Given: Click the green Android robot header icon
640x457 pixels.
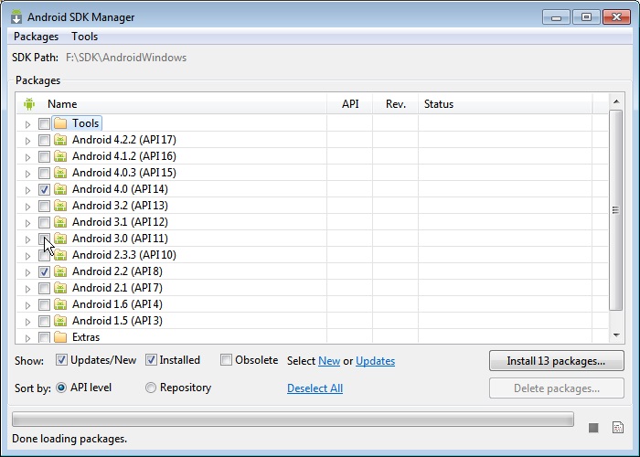Looking at the screenshot, I should (29, 104).
